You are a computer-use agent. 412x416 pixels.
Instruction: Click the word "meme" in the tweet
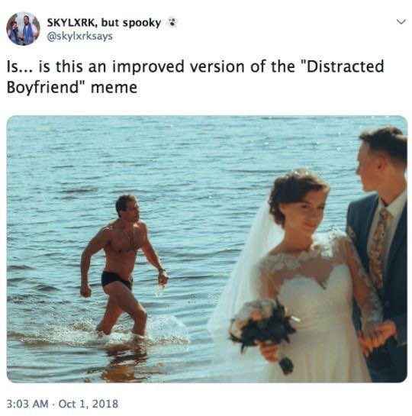[x=114, y=88]
